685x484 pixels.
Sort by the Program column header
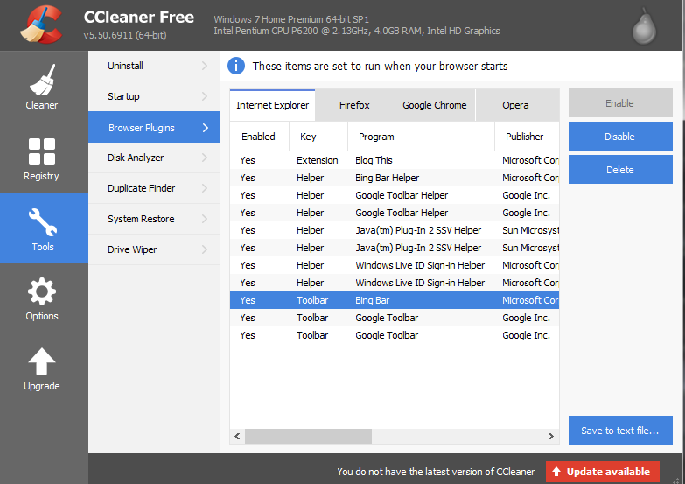click(x=421, y=137)
